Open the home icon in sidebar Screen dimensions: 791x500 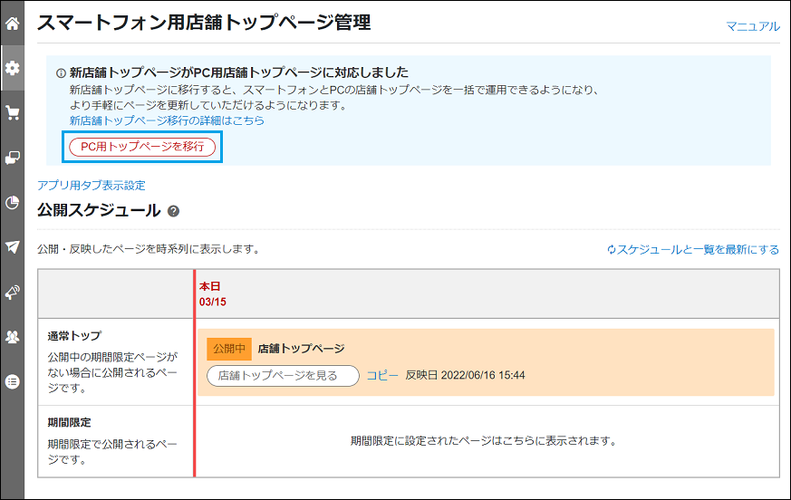pyautogui.click(x=12, y=24)
